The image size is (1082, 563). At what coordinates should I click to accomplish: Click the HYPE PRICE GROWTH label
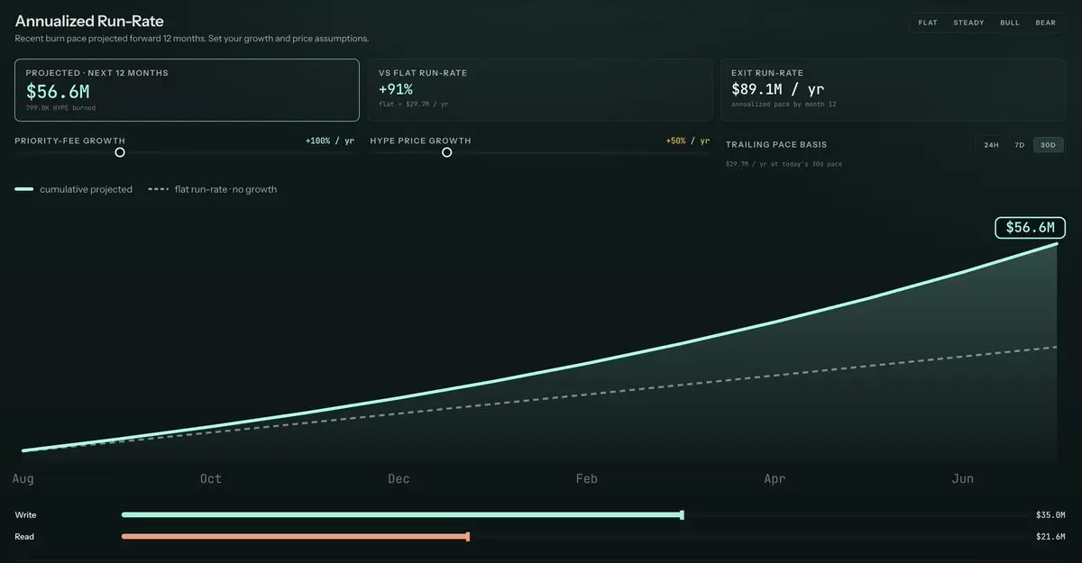tap(420, 141)
